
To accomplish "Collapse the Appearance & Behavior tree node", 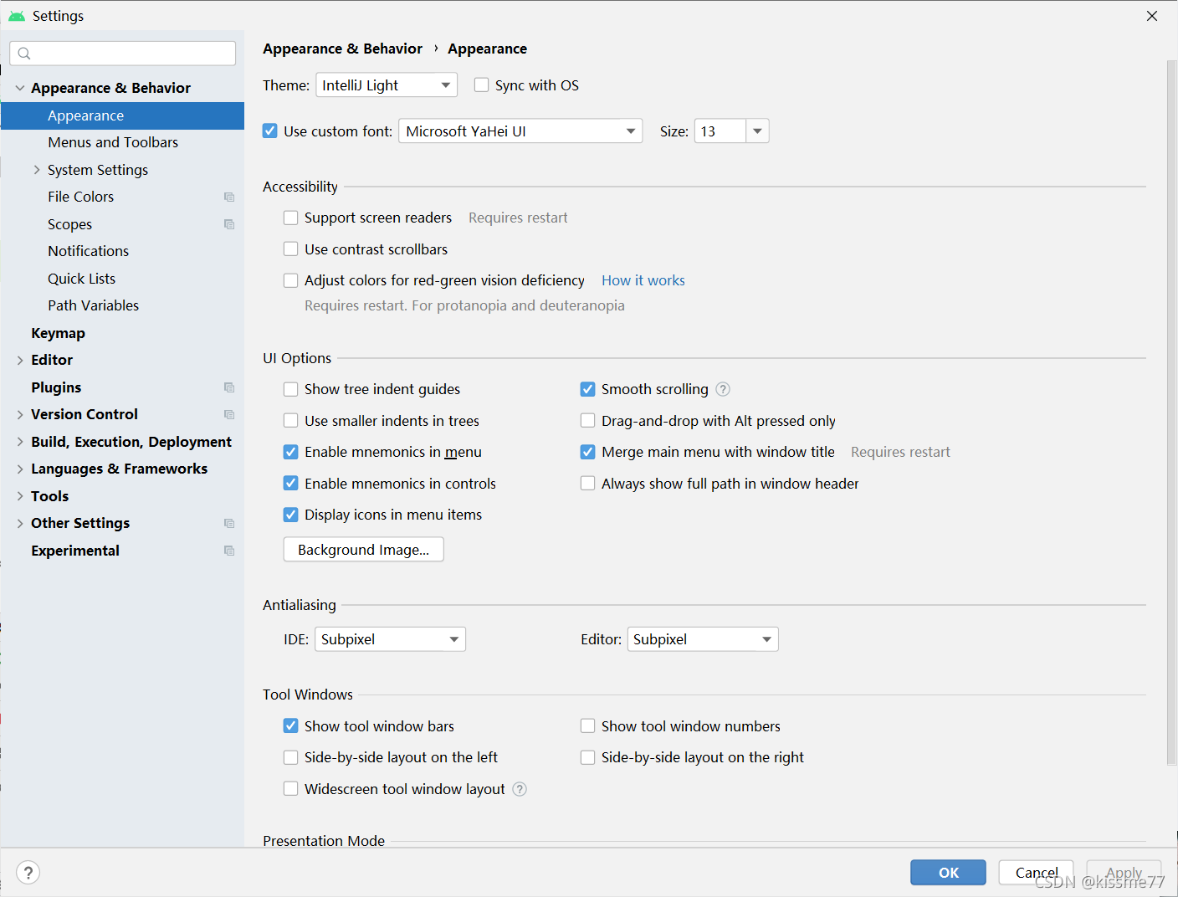I will point(20,88).
